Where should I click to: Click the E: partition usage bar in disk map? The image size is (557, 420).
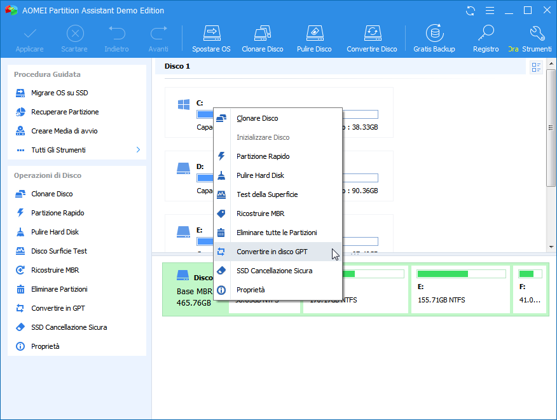(461, 274)
